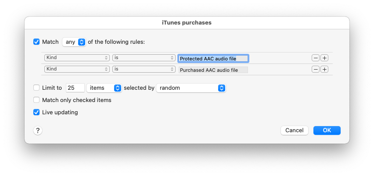Open the selected by random dropdown
This screenshot has height=176, width=374.
coord(191,88)
